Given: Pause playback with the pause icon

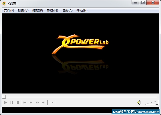Looking at the screenshot, I should click(12, 102).
